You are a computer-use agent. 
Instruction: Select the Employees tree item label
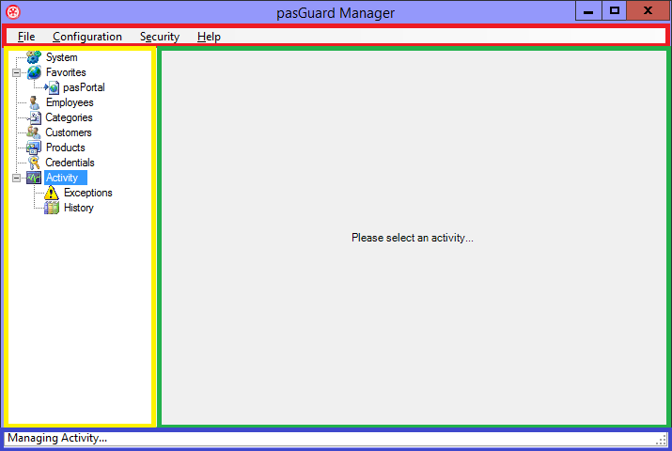click(70, 102)
